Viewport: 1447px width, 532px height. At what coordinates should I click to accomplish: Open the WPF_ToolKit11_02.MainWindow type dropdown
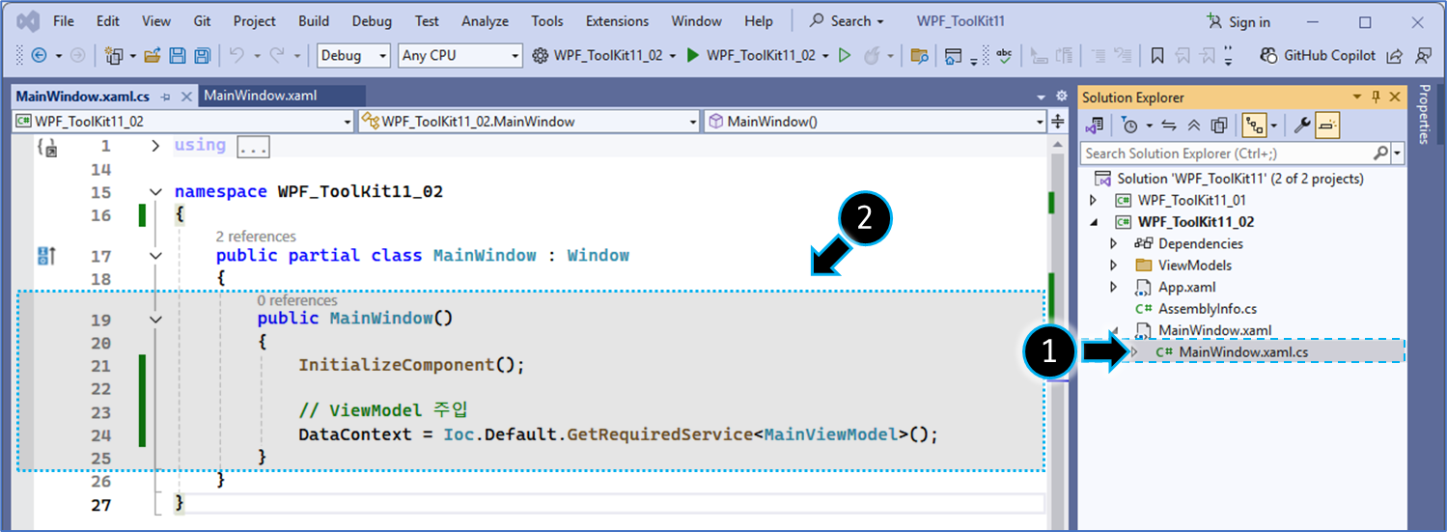528,122
